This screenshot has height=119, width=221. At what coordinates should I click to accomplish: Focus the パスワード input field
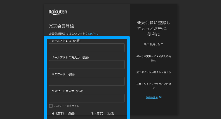[87, 81]
